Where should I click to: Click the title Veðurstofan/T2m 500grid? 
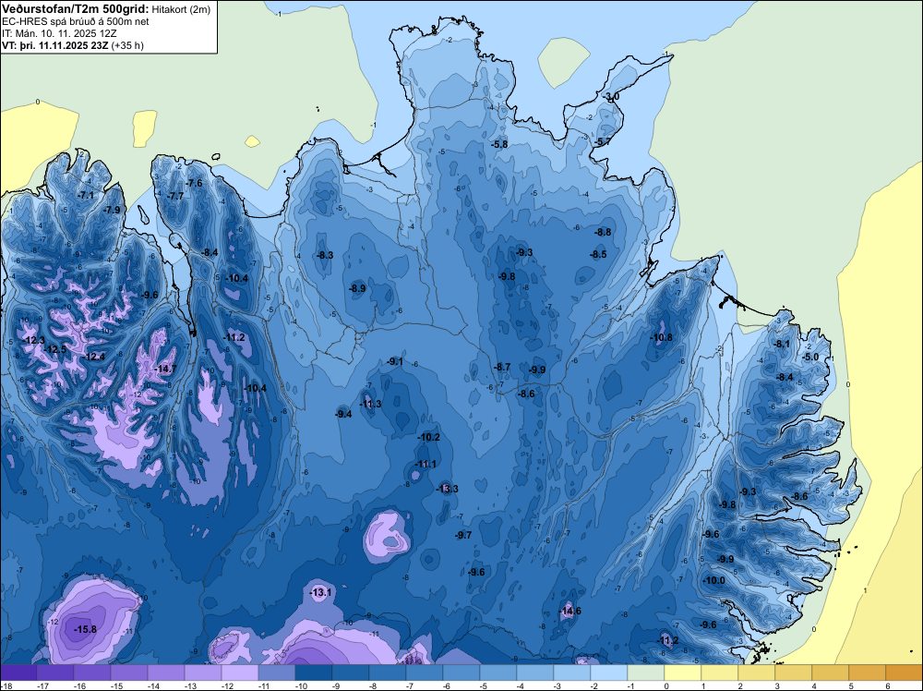pyautogui.click(x=76, y=8)
